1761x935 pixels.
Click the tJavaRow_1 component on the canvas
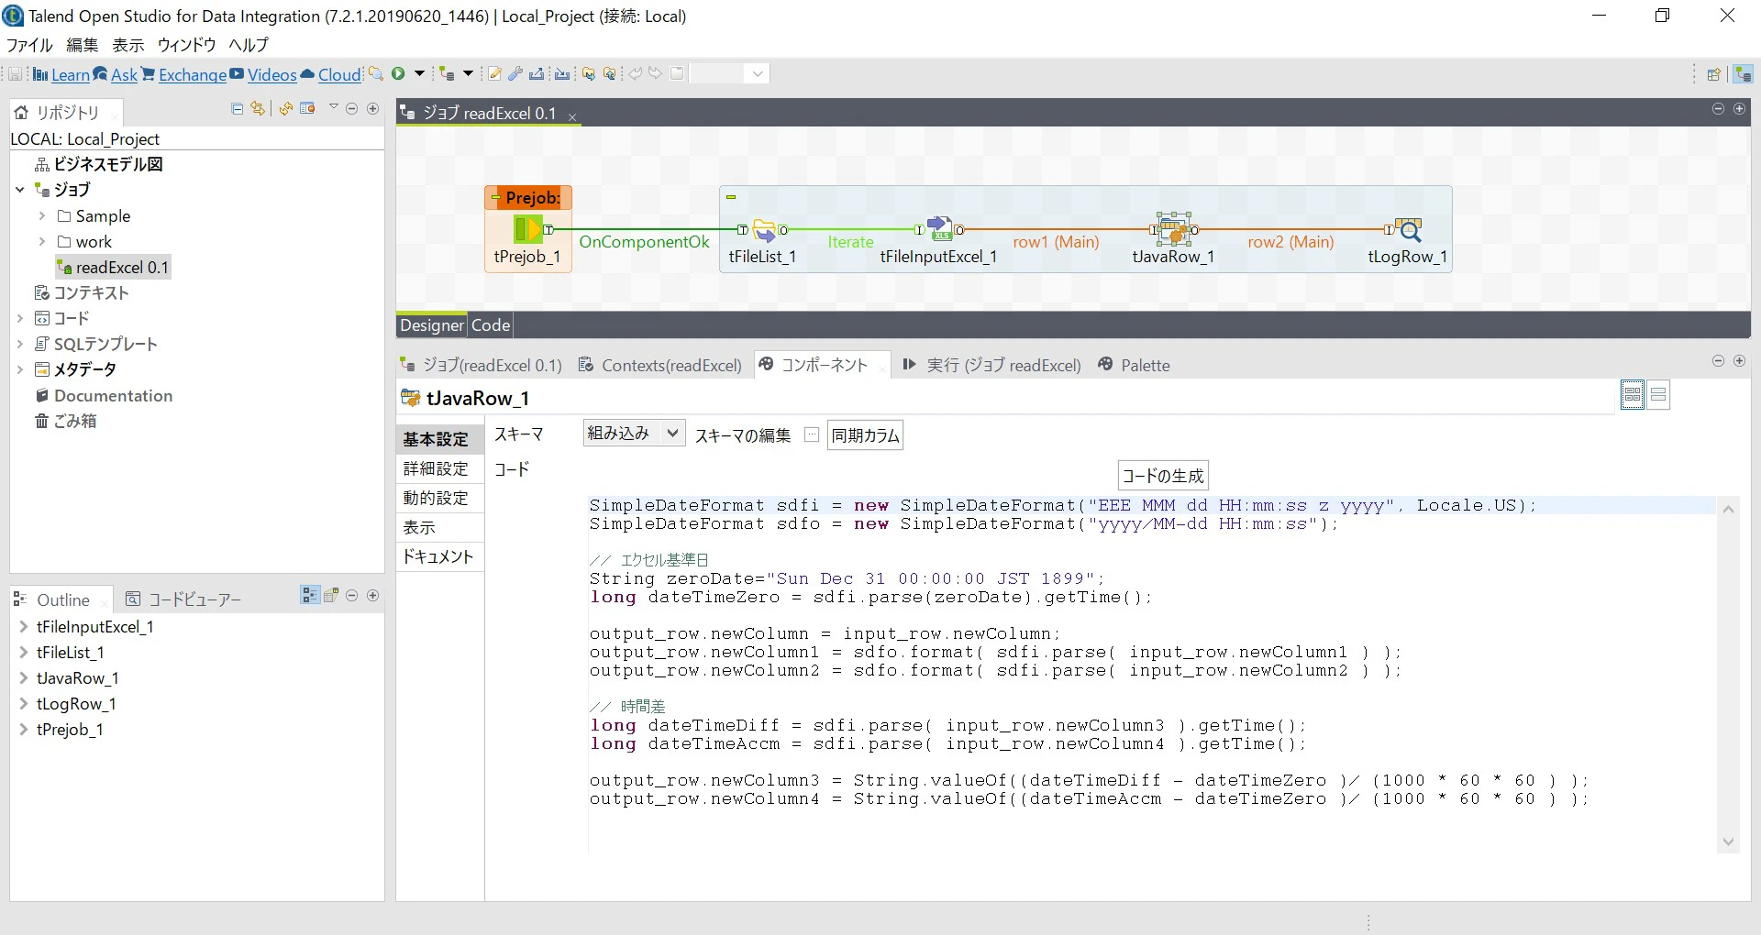tap(1173, 229)
